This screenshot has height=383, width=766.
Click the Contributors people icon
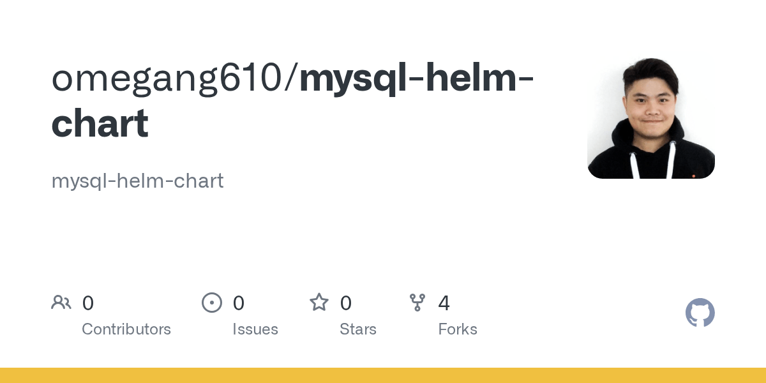pyautogui.click(x=61, y=303)
